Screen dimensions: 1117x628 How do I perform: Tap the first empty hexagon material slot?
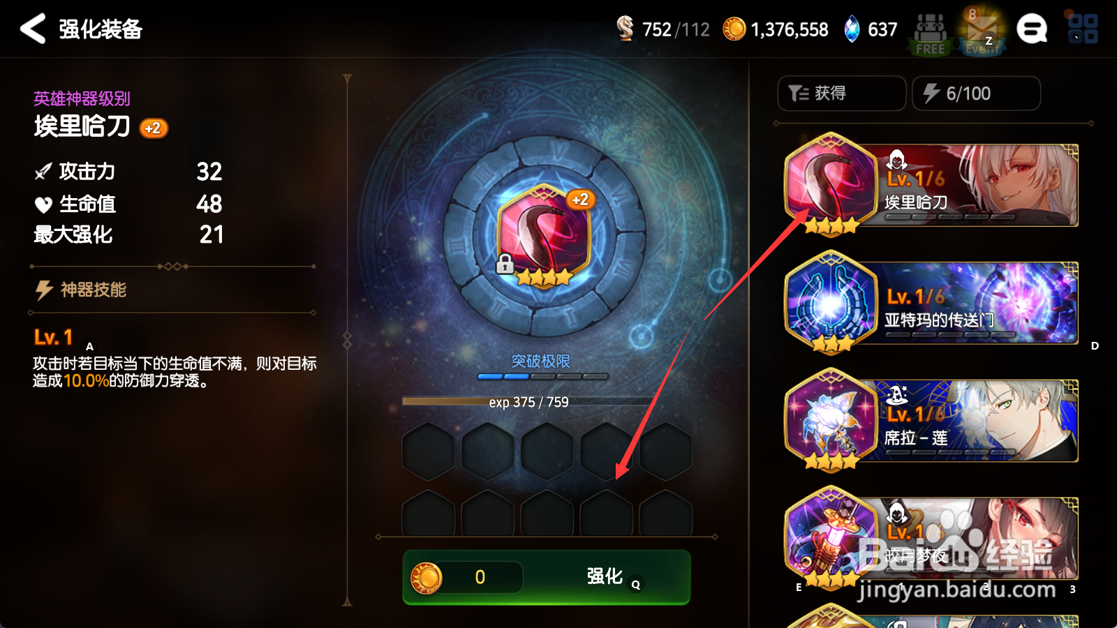click(428, 451)
